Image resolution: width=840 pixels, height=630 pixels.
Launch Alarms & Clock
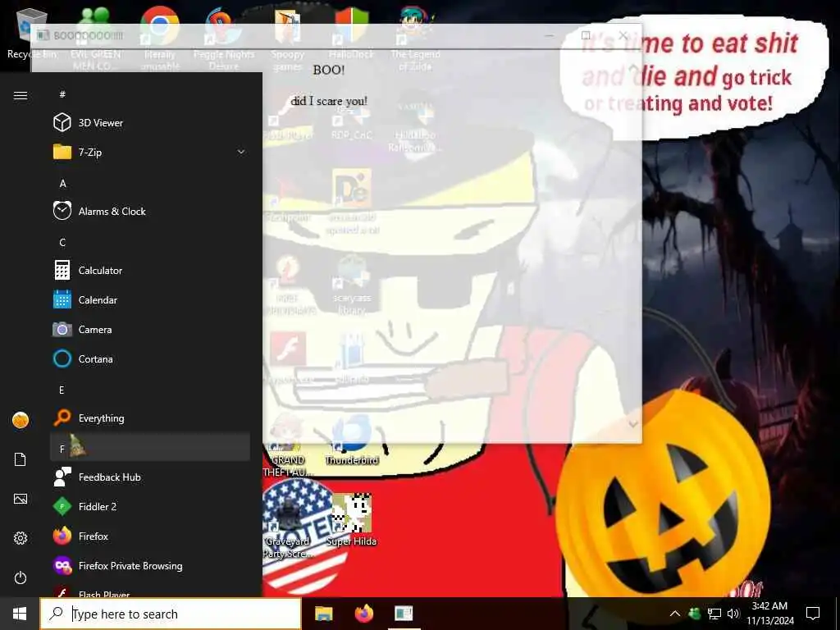(150, 211)
